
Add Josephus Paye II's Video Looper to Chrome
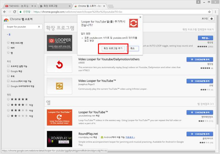(x=200, y=81)
